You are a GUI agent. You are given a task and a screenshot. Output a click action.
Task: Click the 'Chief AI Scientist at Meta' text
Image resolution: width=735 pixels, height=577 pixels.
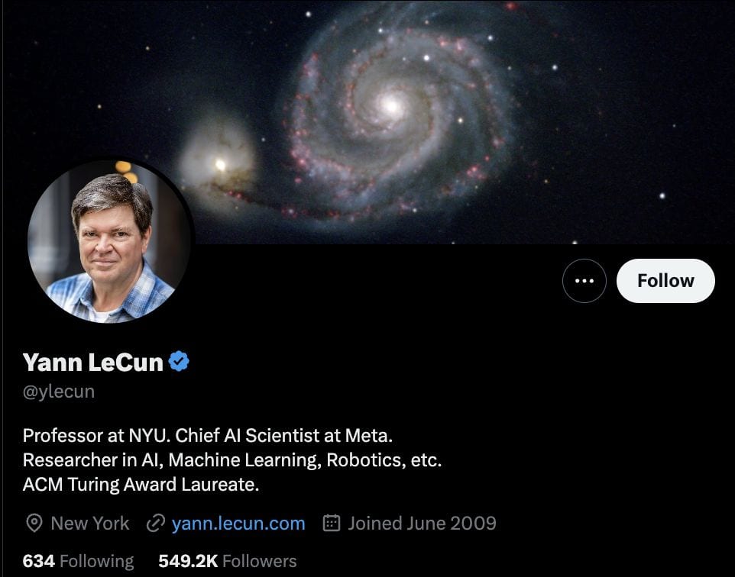point(284,436)
